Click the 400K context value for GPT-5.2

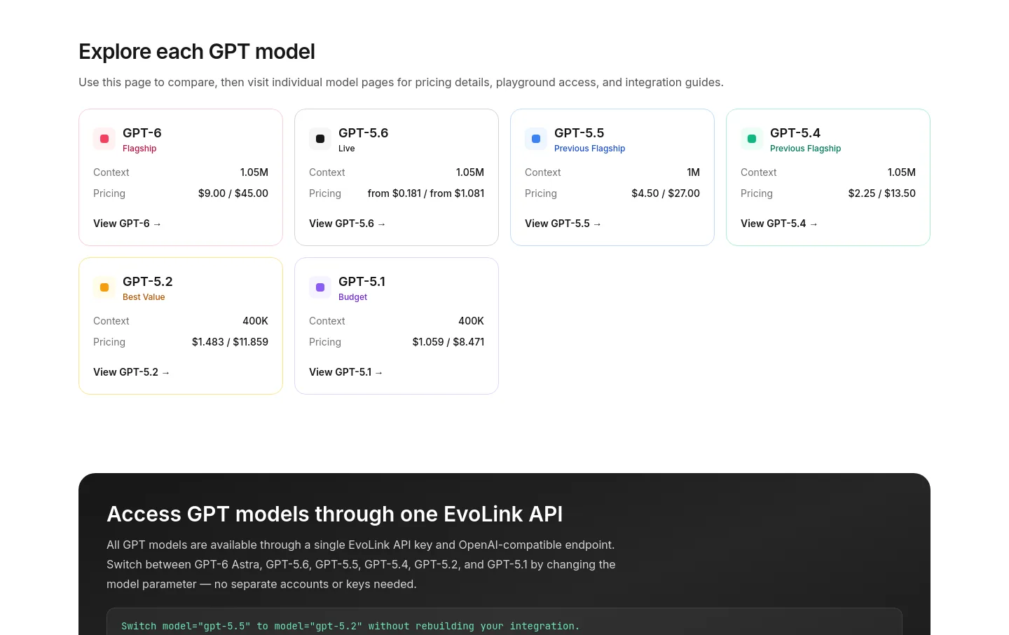point(255,321)
